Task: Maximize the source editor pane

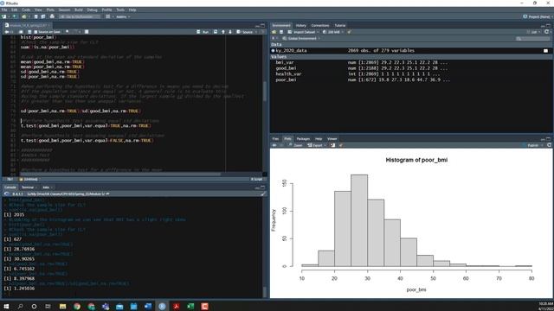Action: click(x=262, y=25)
